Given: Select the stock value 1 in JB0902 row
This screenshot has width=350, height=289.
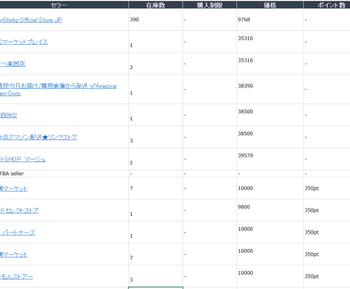Looking at the screenshot, I should 131,119.
